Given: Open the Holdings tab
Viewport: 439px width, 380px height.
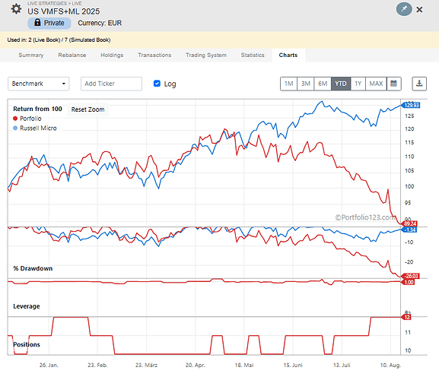Looking at the screenshot, I should click(x=112, y=55).
